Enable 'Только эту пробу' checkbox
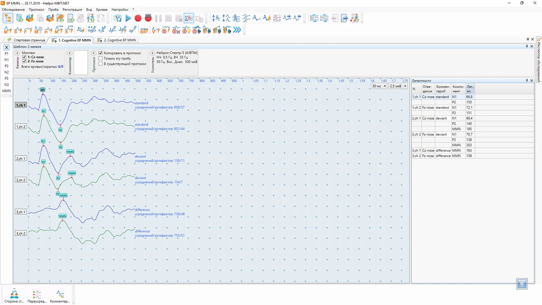This screenshot has width=542, height=305. point(101,58)
